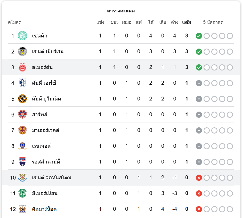
Task: Click the Hibernian green crest icon
Action: pos(22,193)
